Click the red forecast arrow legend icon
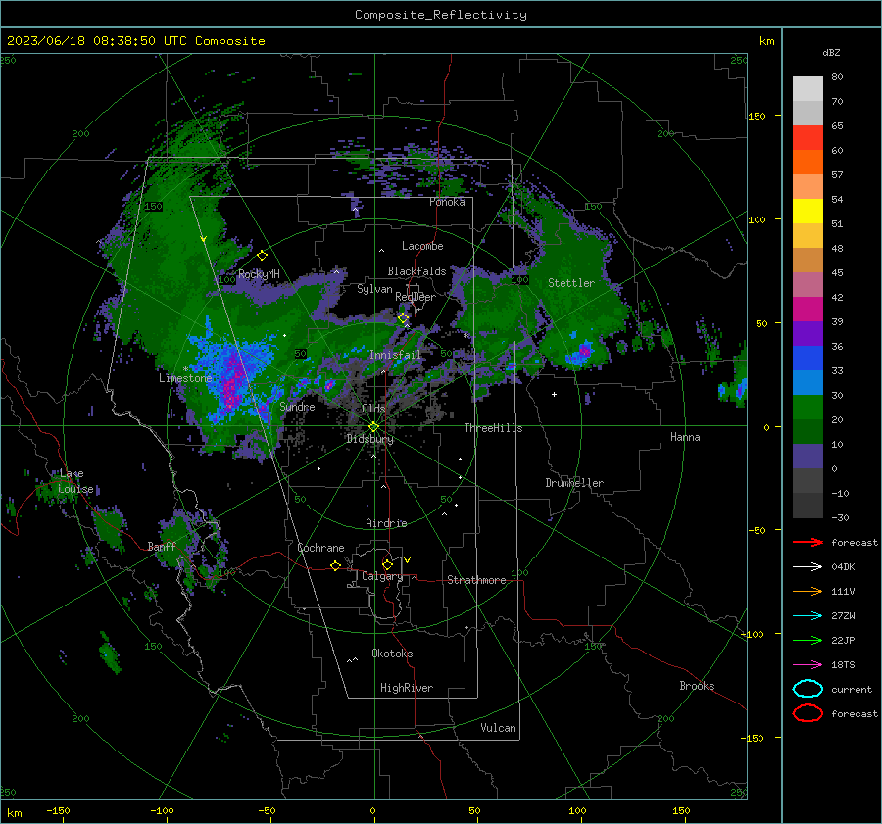882x824 pixels. 808,542
